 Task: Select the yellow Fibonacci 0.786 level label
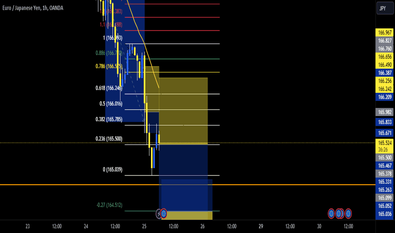tap(109, 67)
